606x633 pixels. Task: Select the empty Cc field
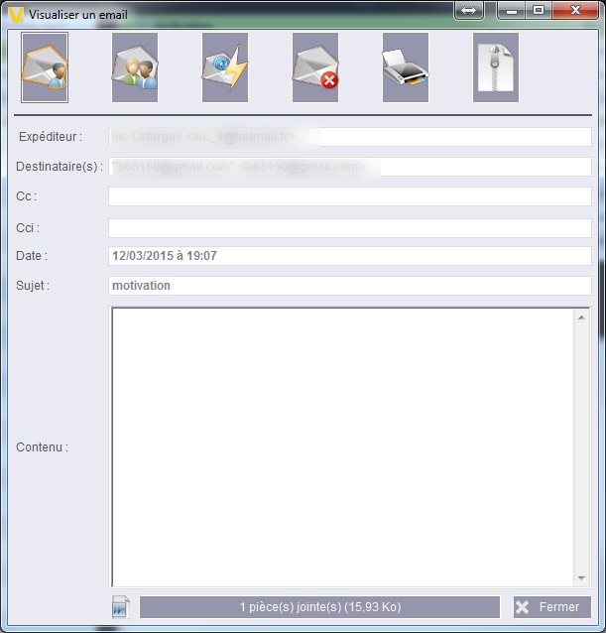[349, 196]
